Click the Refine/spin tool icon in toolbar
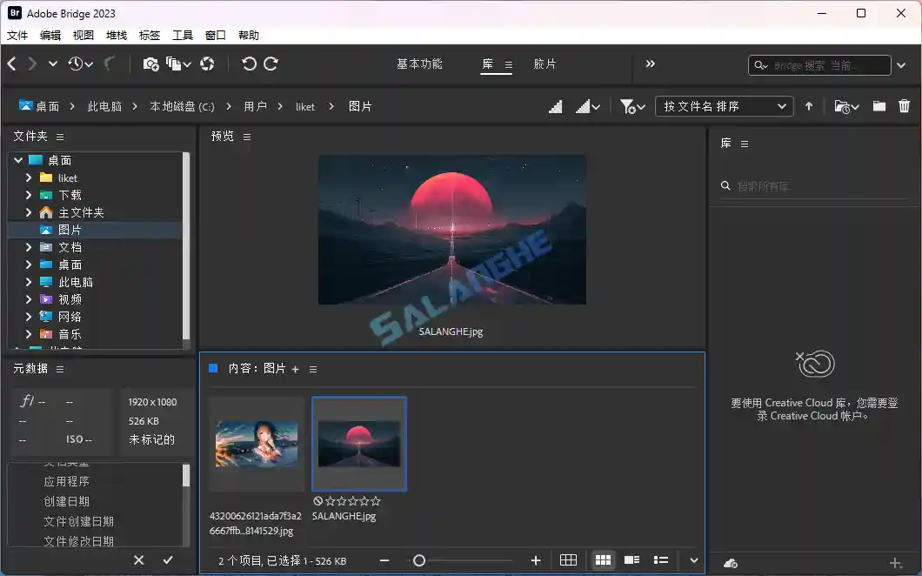922x576 pixels. (207, 64)
